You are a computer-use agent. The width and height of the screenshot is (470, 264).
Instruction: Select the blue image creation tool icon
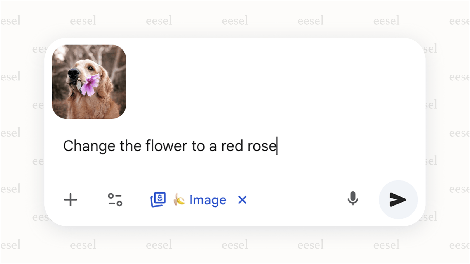click(158, 200)
